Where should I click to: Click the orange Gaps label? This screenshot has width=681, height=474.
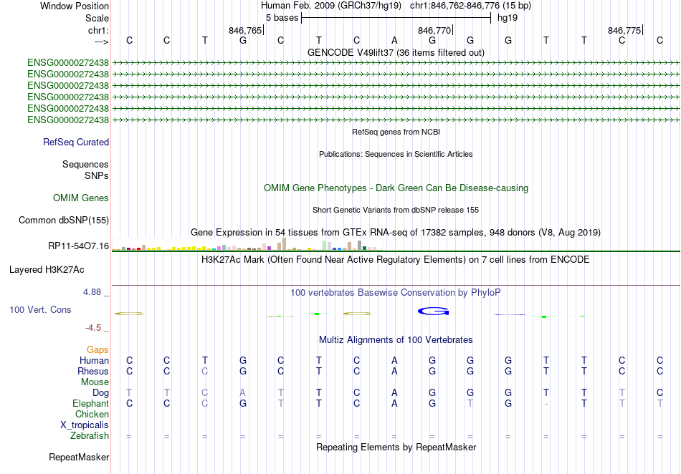[x=97, y=349]
